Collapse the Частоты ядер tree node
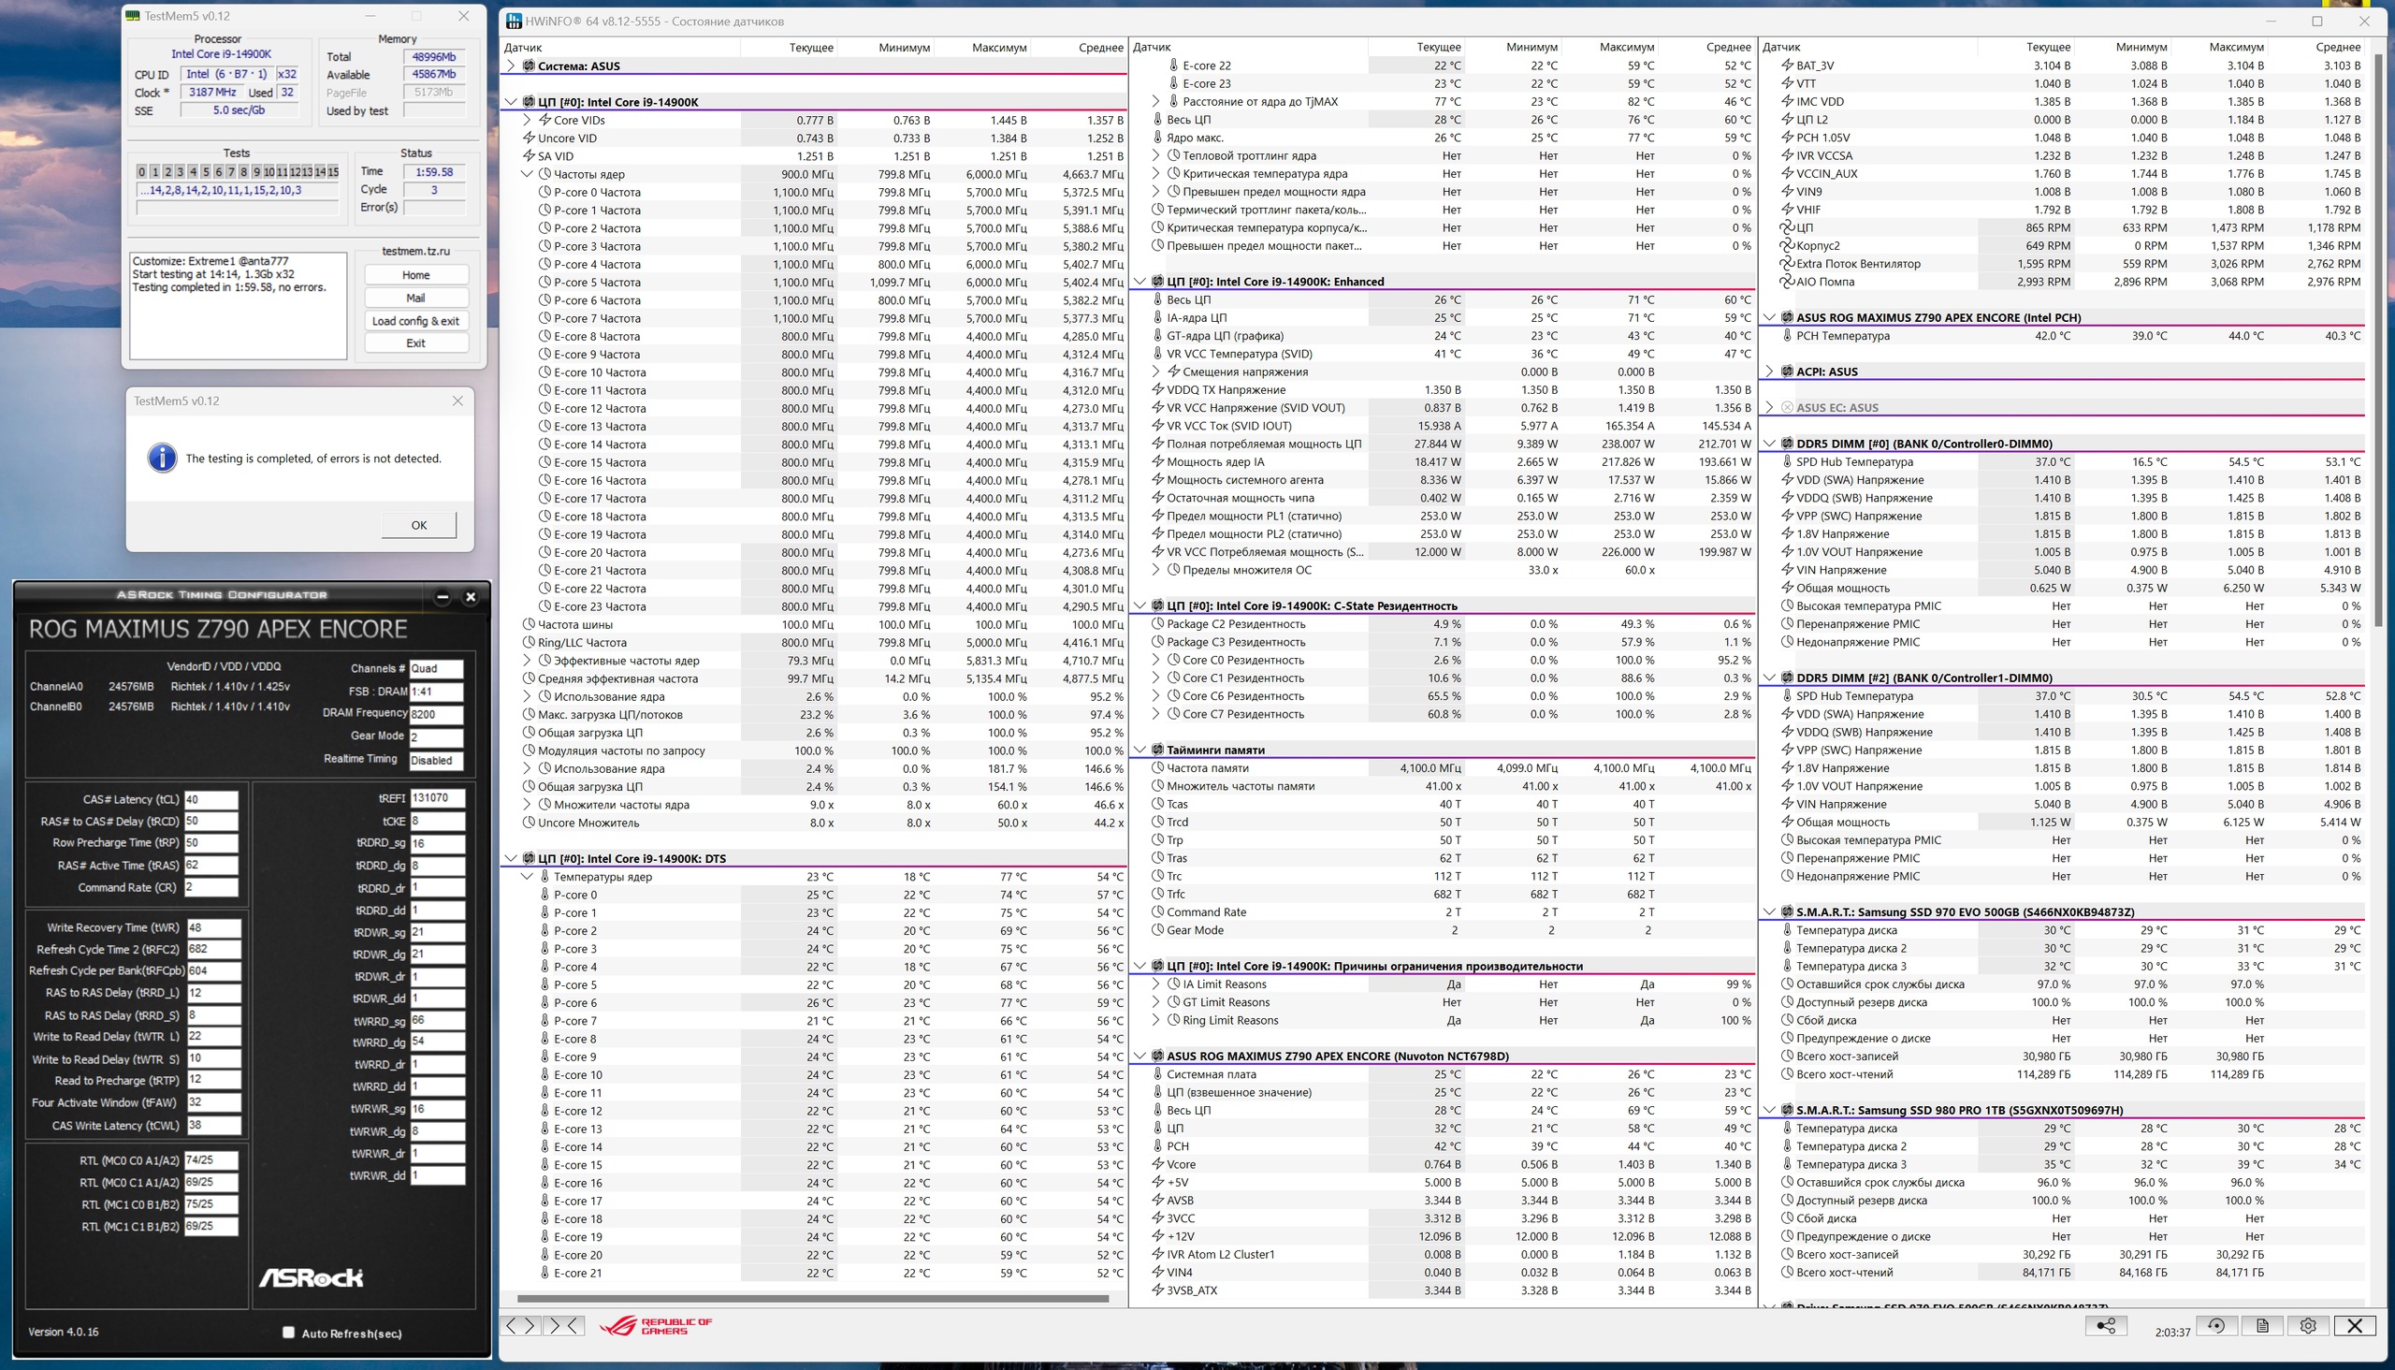This screenshot has width=2395, height=1370. [527, 174]
